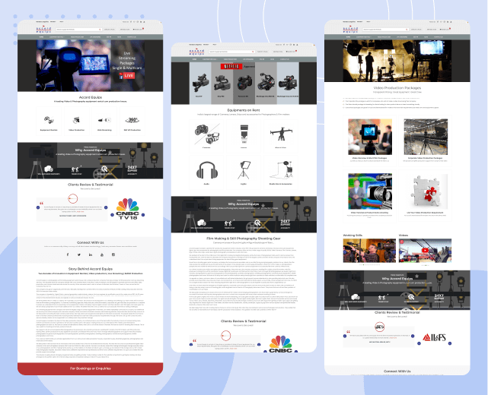Screen dimensions: 488x395
Task: Open Corporate Video Production Packages thumbnail
Action: click(426, 137)
